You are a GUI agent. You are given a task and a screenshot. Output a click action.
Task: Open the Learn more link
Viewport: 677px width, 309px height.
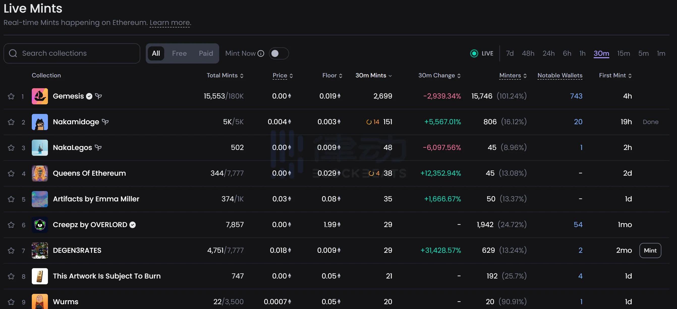(x=170, y=23)
